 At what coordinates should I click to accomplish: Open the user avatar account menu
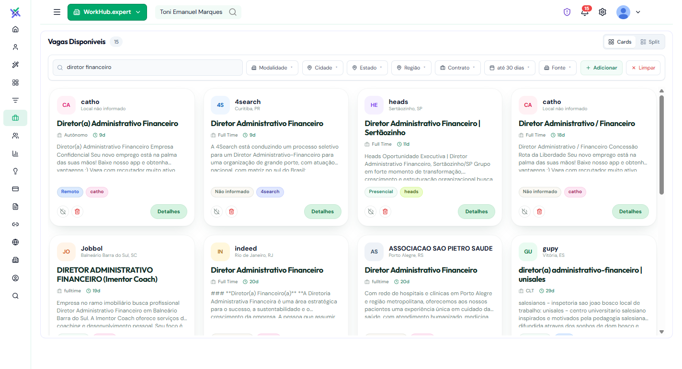(628, 12)
